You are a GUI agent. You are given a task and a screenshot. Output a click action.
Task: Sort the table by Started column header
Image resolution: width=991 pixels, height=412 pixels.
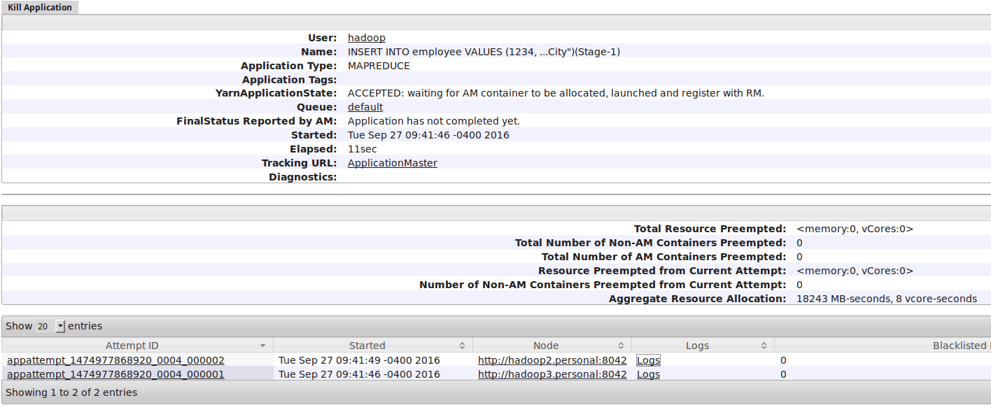pos(367,345)
